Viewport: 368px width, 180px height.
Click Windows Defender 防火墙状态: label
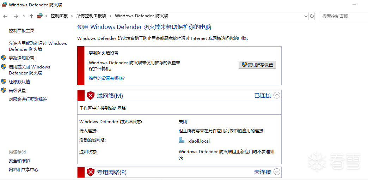pos(111,122)
